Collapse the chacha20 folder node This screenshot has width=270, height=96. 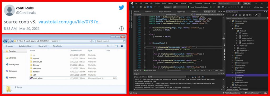[234, 31]
